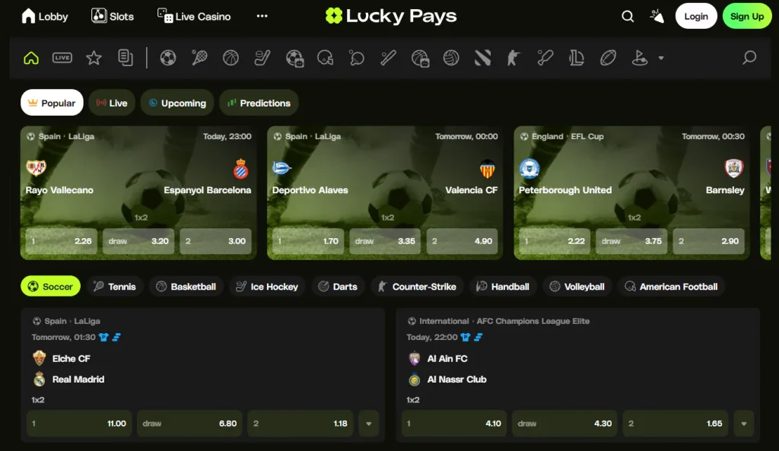Image resolution: width=779 pixels, height=451 pixels.
Task: Select the Tennis filter chip
Action: 115,286
